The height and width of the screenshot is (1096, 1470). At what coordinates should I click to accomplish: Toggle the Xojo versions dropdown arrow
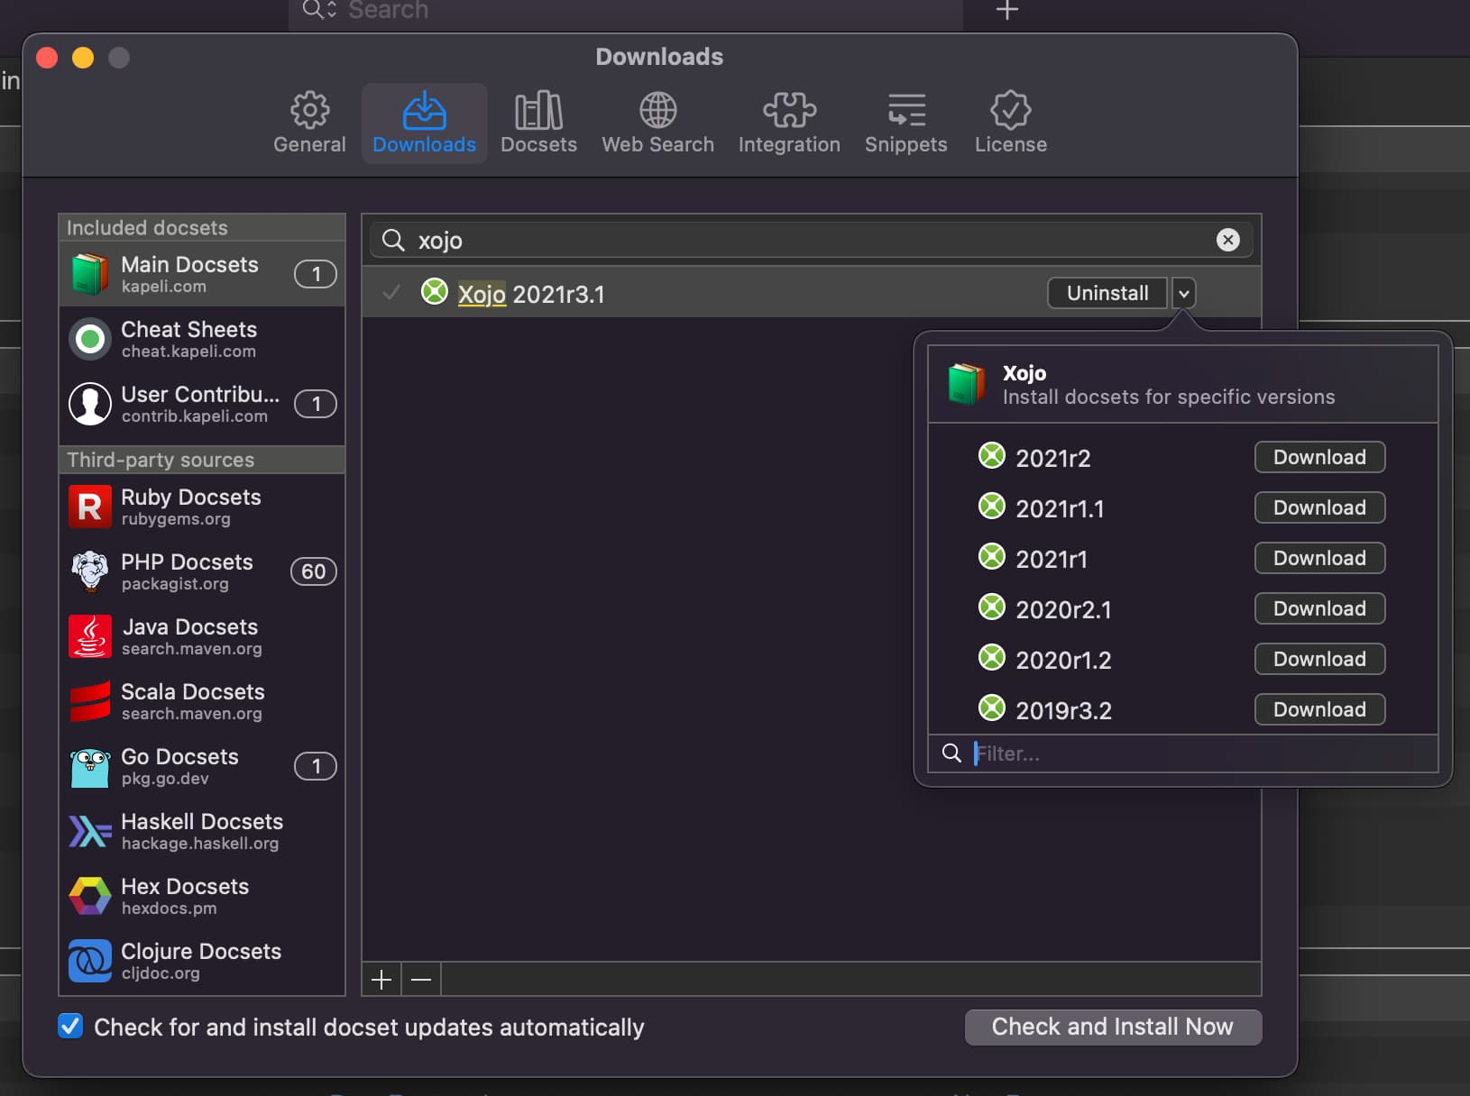(x=1184, y=293)
